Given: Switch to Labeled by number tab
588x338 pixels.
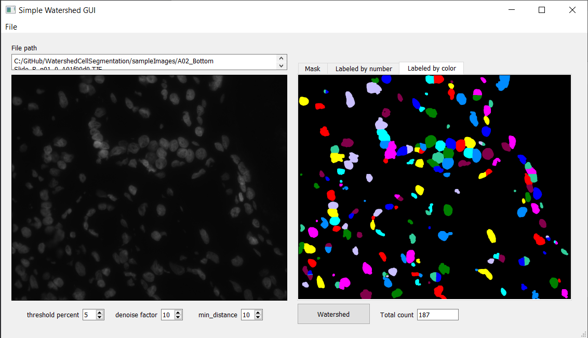Looking at the screenshot, I should 364,69.
